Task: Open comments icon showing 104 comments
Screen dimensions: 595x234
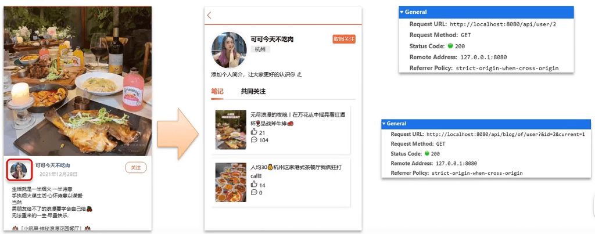Action: (253, 140)
